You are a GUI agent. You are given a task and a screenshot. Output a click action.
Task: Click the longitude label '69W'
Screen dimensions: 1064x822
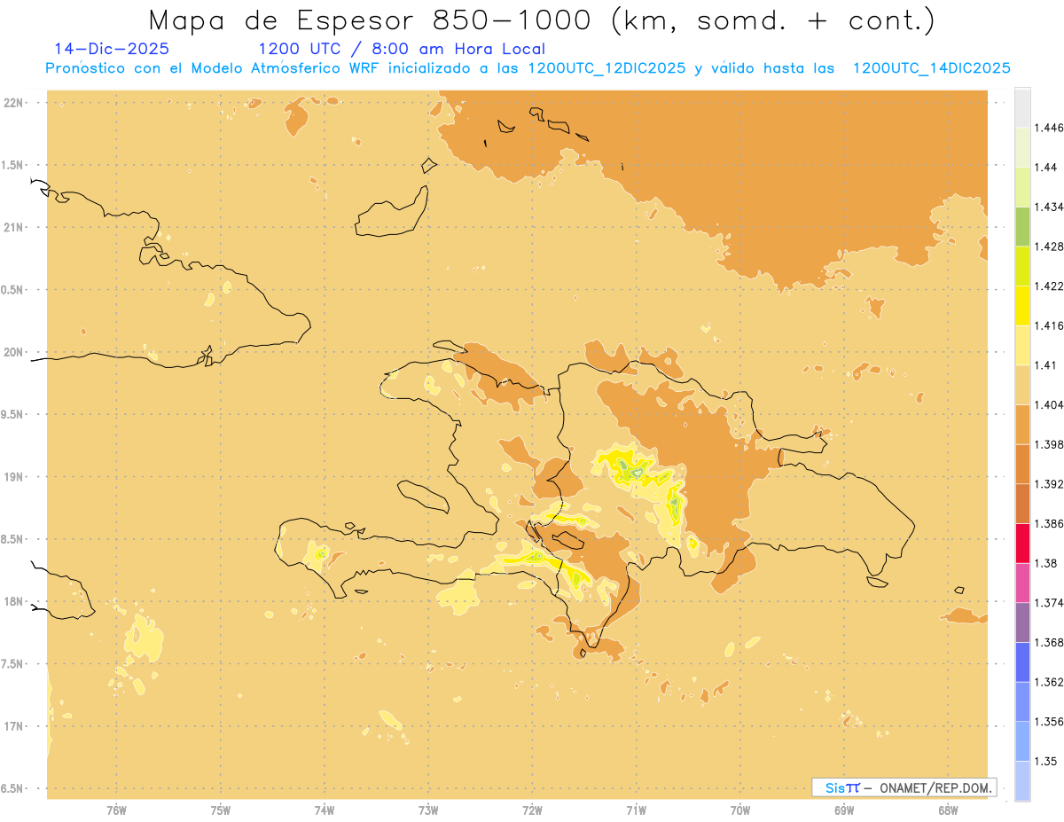pyautogui.click(x=844, y=810)
